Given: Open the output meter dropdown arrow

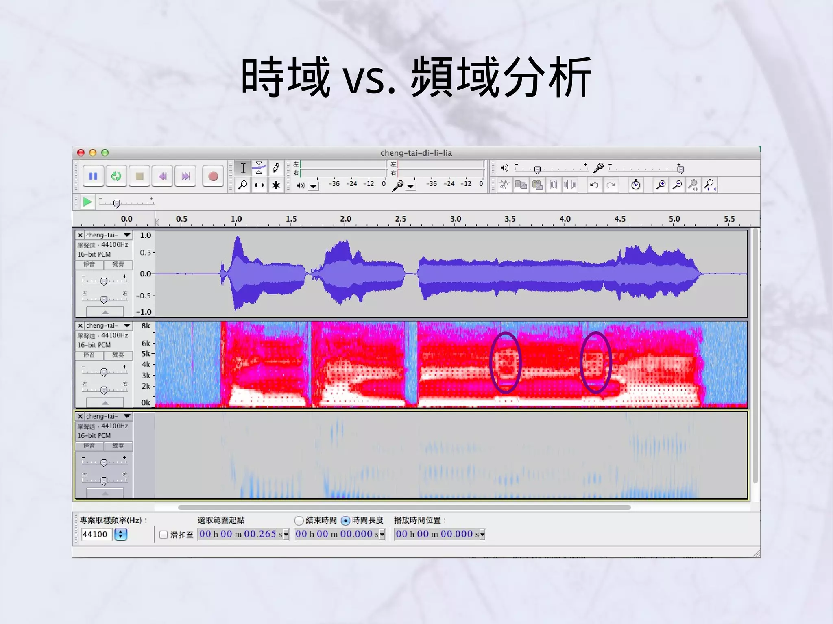Looking at the screenshot, I should pyautogui.click(x=313, y=186).
